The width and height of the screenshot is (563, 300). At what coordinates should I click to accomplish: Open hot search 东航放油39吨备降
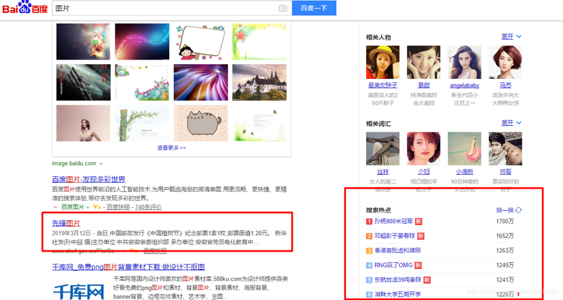click(x=397, y=279)
